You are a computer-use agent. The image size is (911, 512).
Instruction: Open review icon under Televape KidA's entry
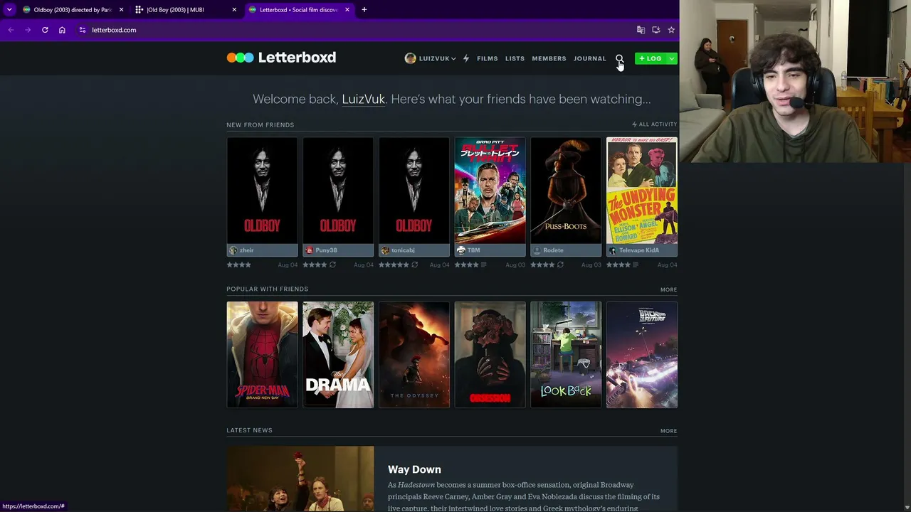(636, 265)
